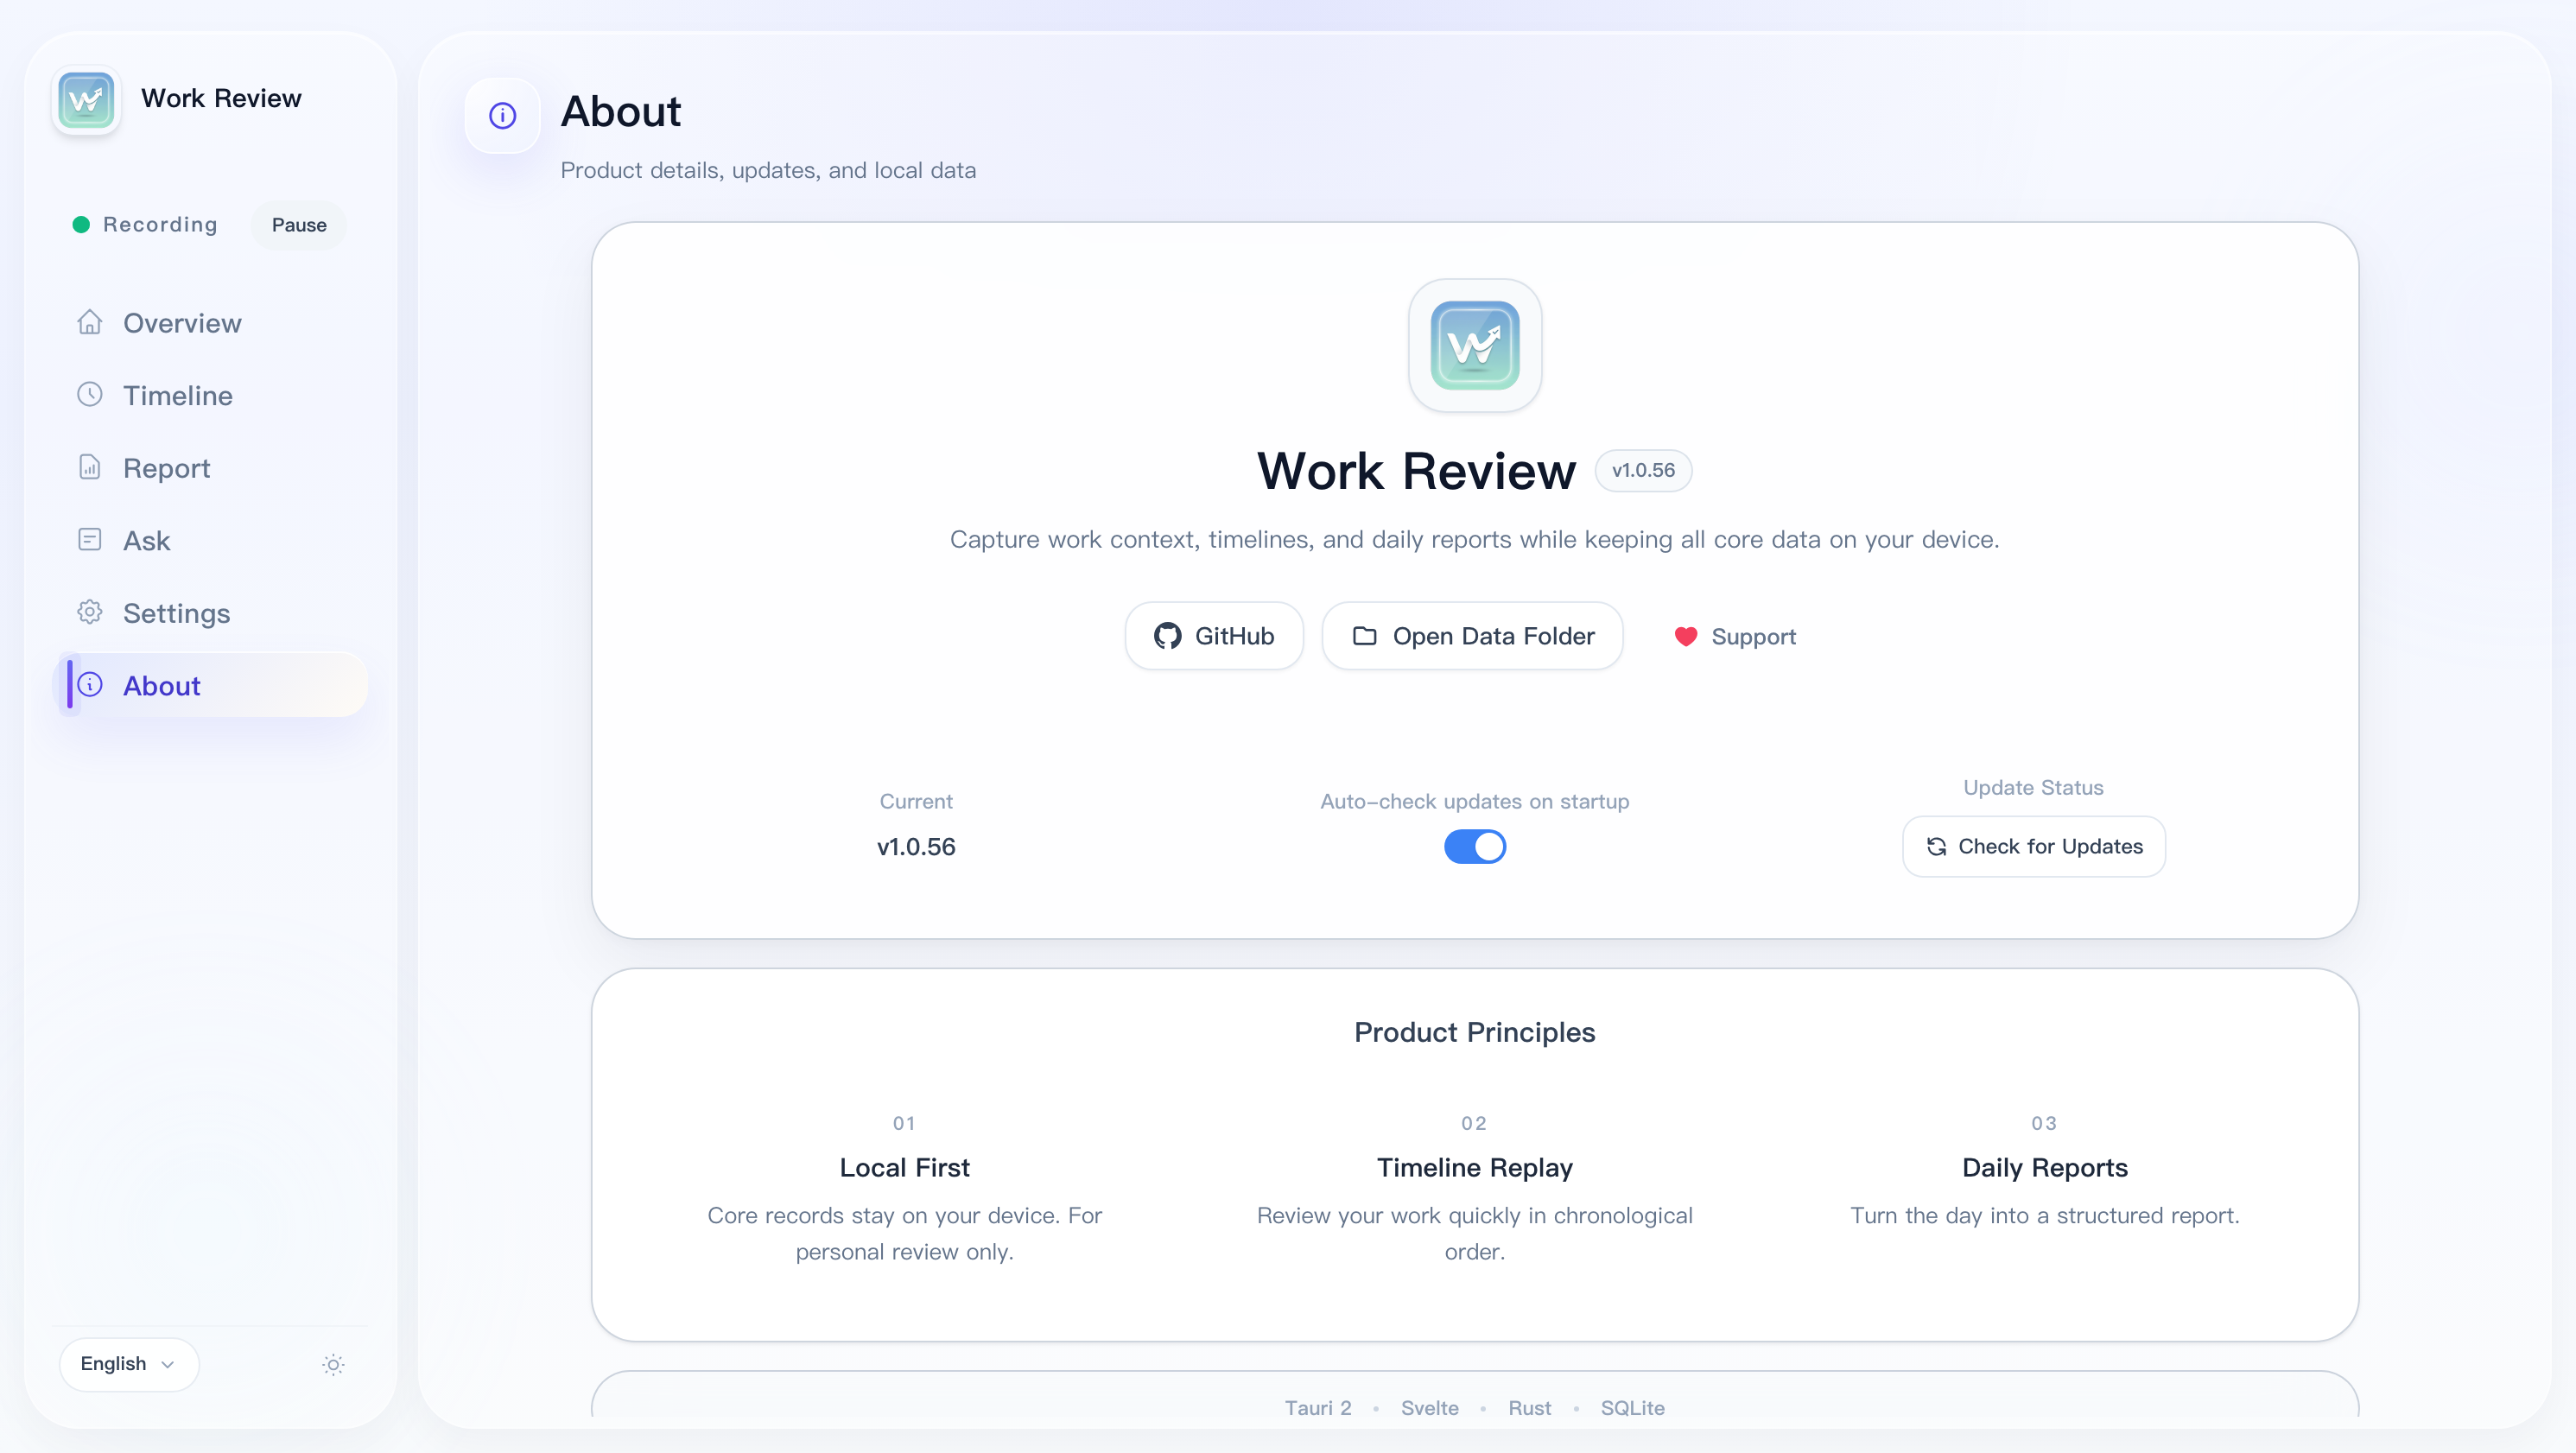Toggle the light theme sun icon

(x=333, y=1364)
